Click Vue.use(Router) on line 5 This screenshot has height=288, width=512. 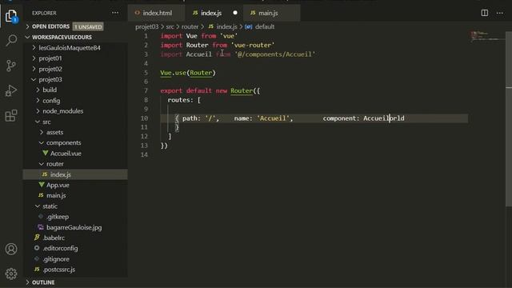point(188,73)
